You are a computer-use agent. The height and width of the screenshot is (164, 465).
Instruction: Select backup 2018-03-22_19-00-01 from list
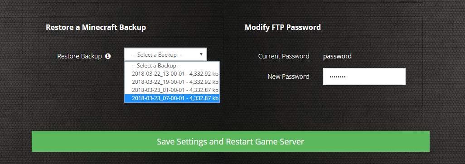click(x=172, y=82)
